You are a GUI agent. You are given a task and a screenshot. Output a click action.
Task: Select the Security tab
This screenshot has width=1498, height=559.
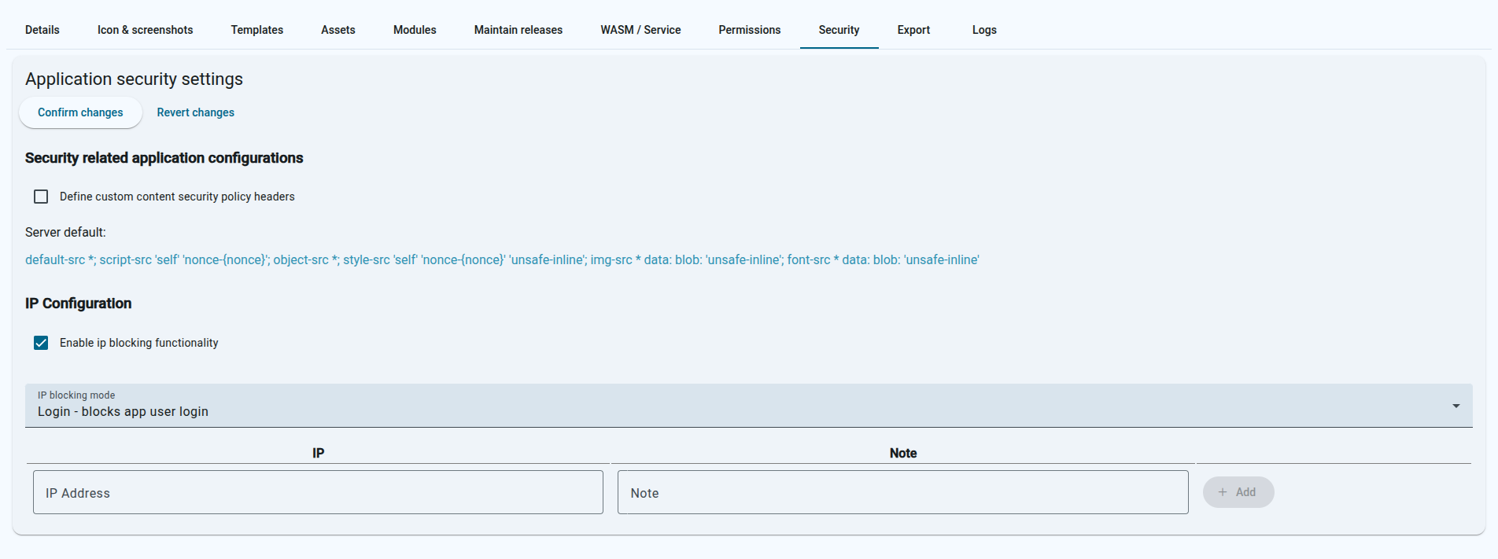pyautogui.click(x=839, y=30)
